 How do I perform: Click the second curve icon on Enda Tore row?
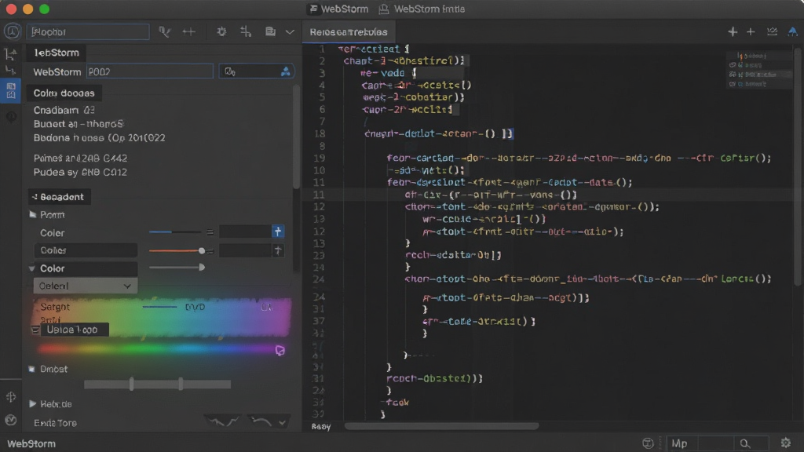coord(261,421)
